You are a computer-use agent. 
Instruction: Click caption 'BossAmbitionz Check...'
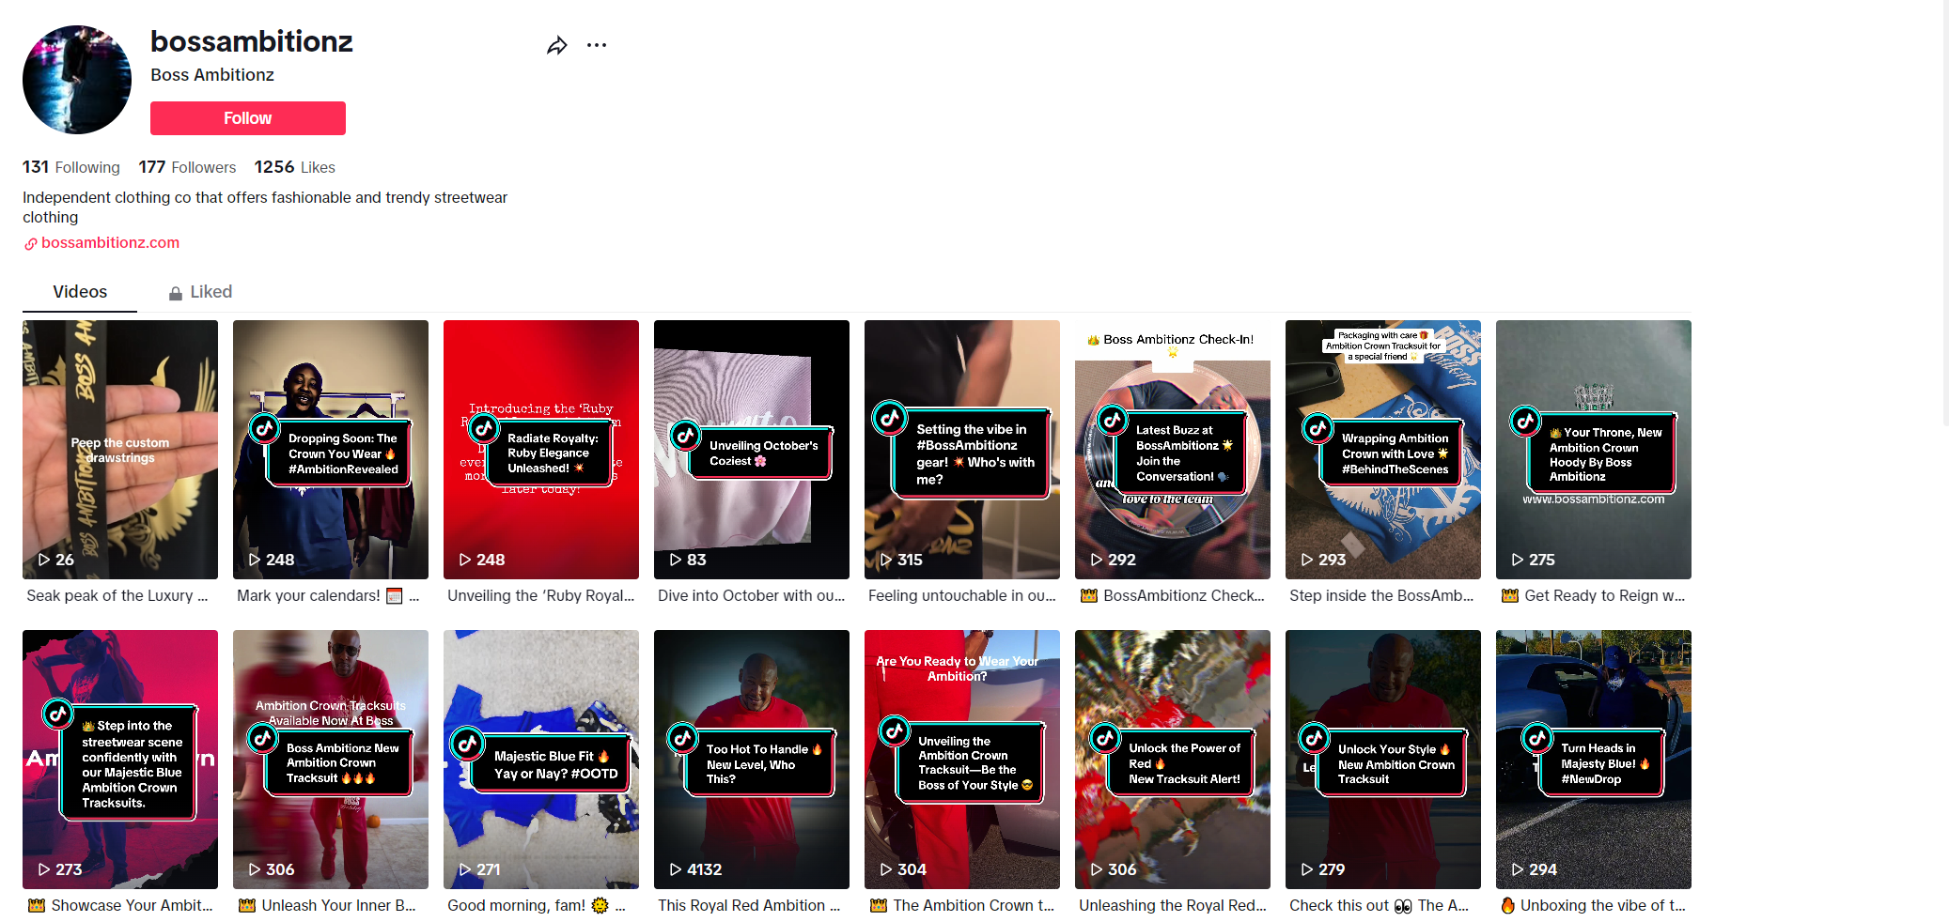pyautogui.click(x=1173, y=595)
